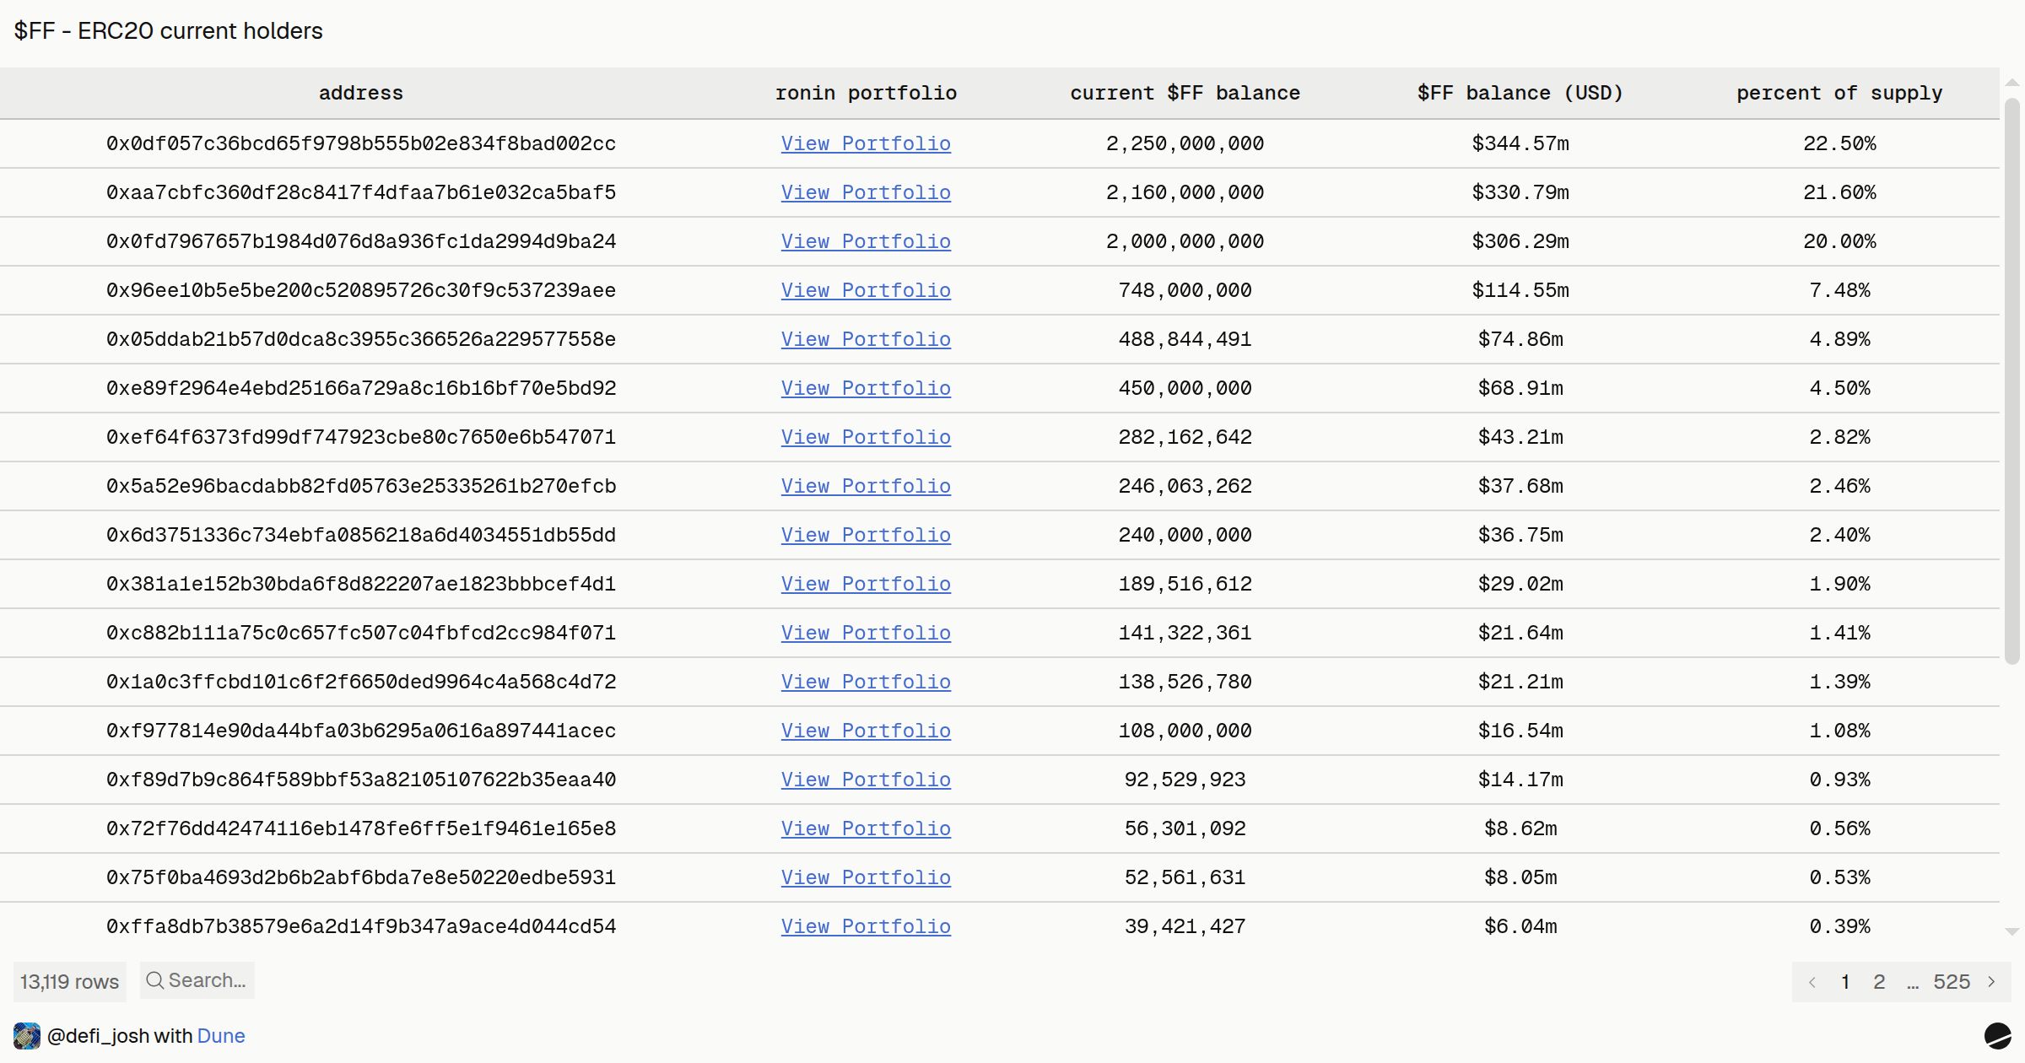Screen dimensions: 2025x1063
Task: Jump to page 525
Action: [1952, 982]
